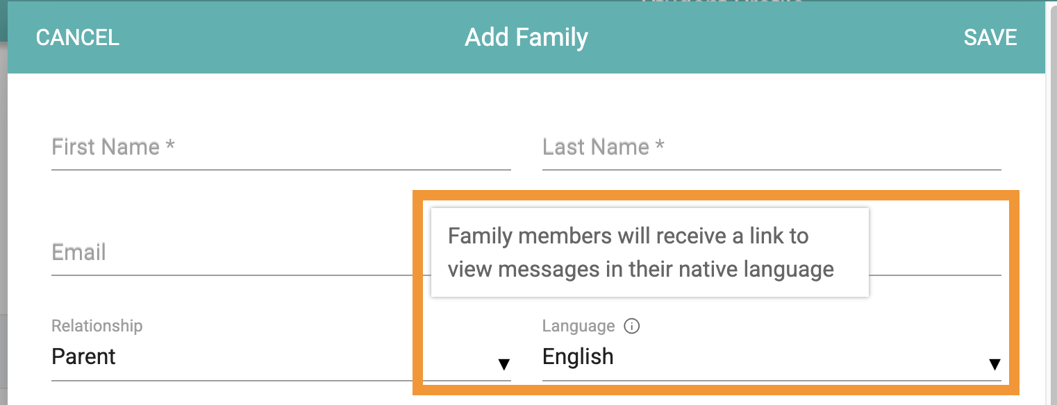Focus the First Name field
This screenshot has width=1057, height=405.
281,147
